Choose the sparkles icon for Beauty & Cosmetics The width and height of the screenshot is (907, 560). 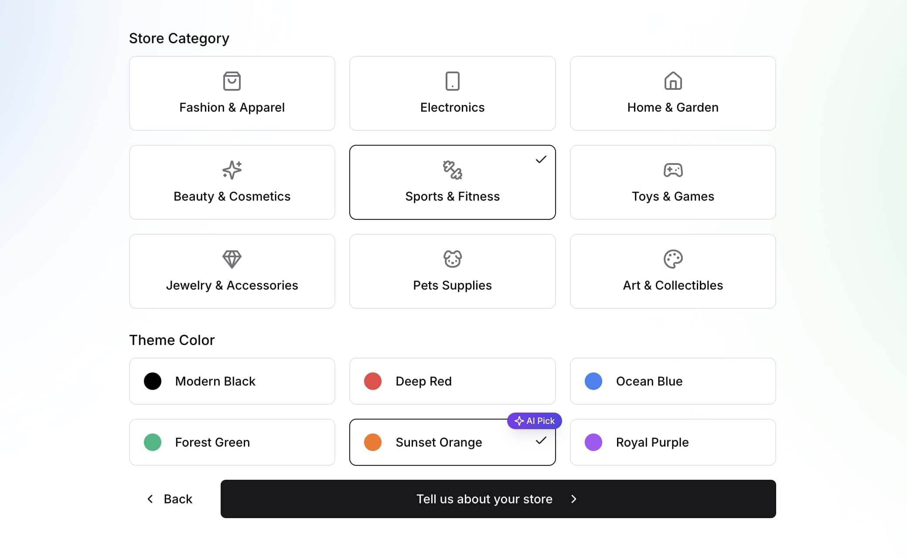[x=232, y=170]
